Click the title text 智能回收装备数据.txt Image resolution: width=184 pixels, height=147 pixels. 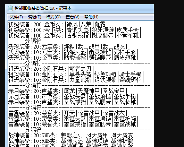pyautogui.click(x=34, y=8)
